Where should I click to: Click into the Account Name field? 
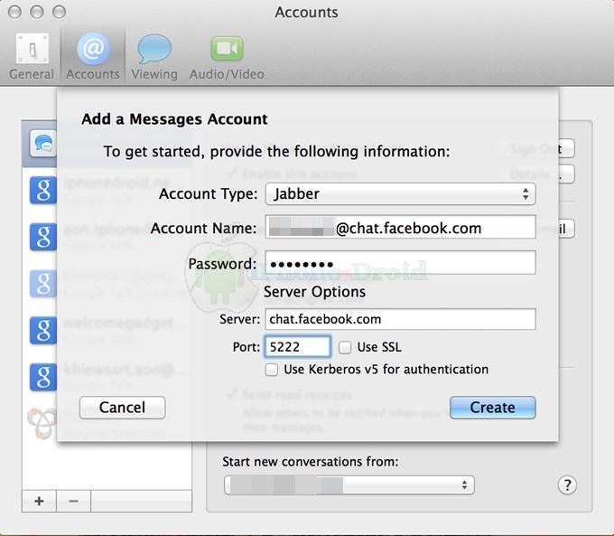click(399, 228)
